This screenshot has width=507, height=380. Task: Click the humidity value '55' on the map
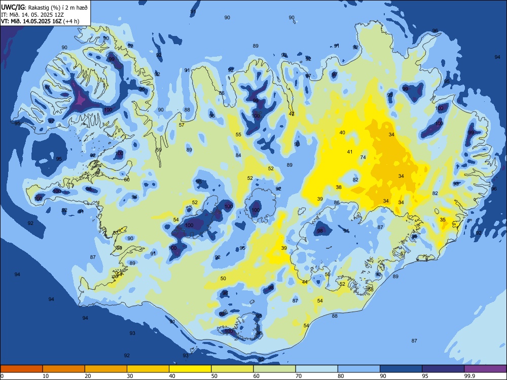coord(238,135)
